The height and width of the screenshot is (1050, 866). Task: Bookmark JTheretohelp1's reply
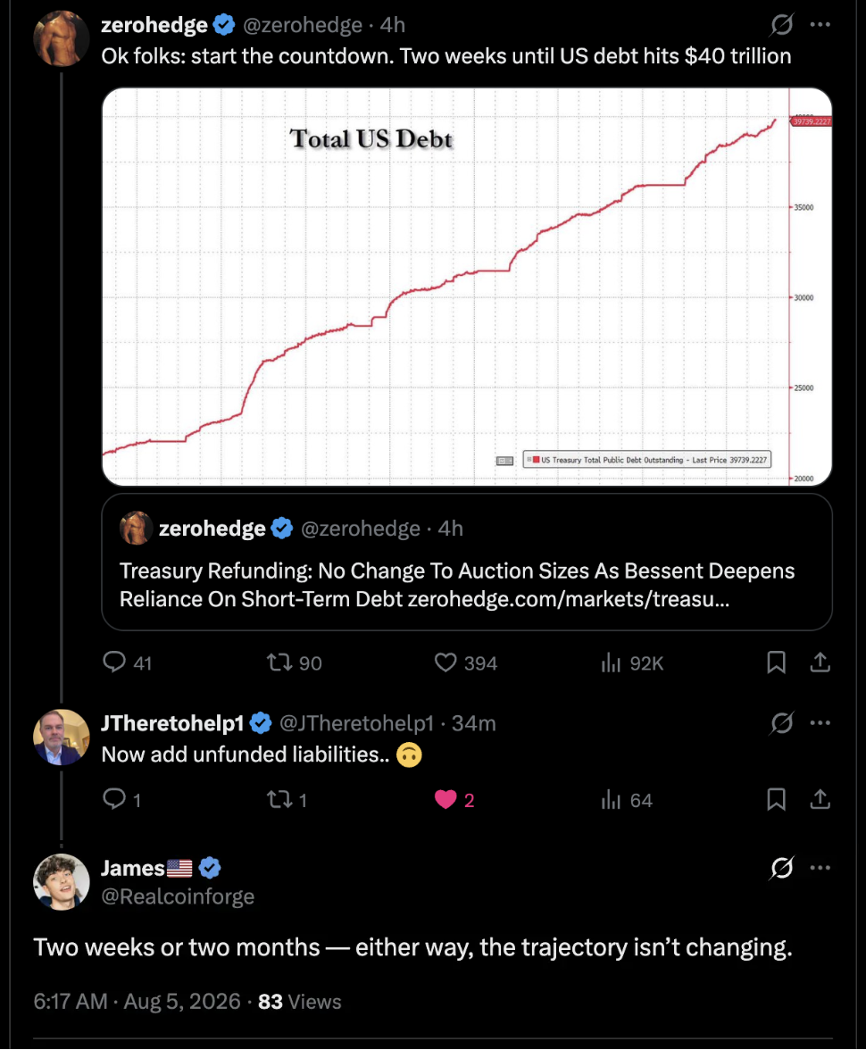(776, 800)
